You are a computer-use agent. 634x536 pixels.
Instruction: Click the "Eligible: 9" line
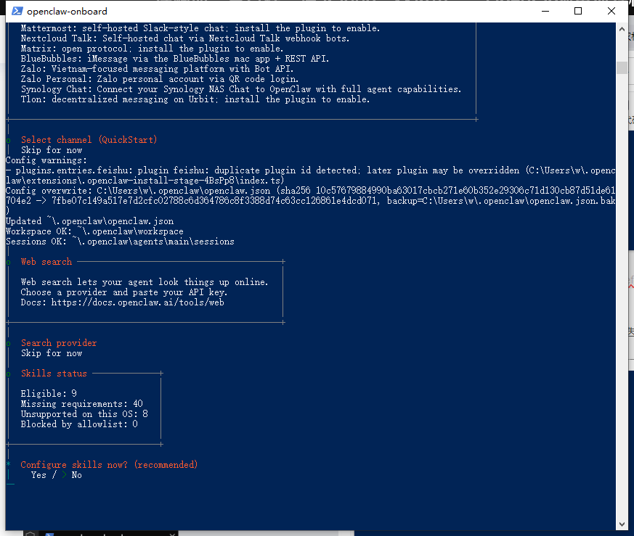pos(49,394)
